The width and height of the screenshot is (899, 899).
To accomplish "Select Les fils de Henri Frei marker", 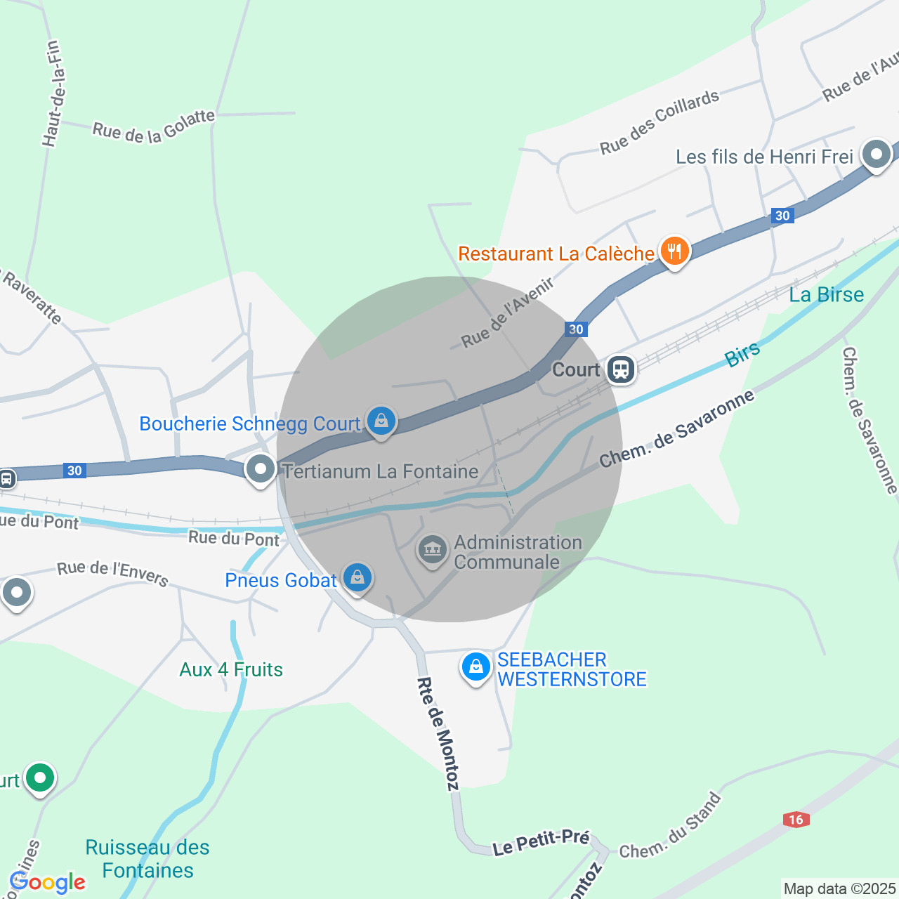I will (876, 155).
